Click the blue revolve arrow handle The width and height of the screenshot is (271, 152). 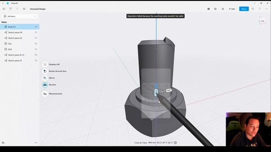coord(156,86)
